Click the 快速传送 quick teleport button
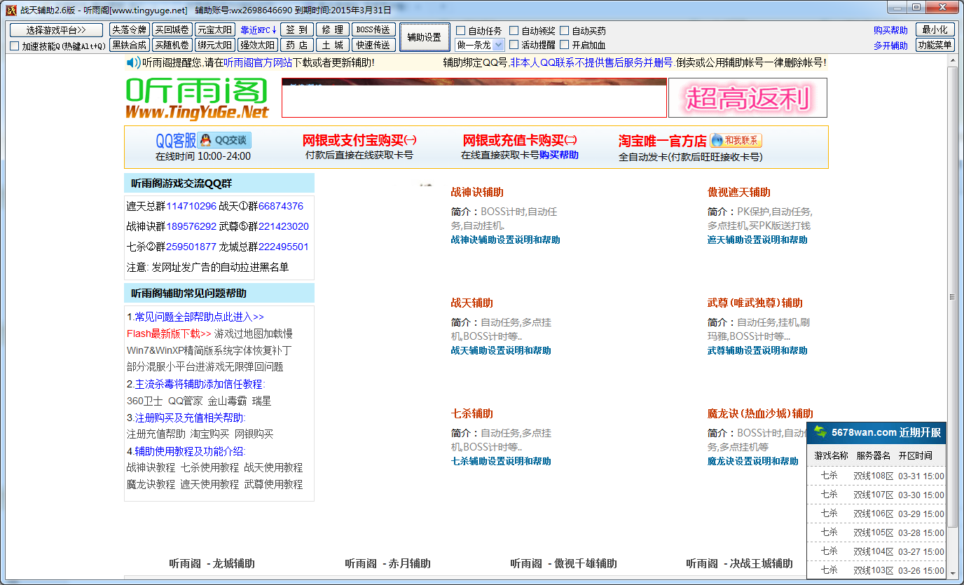The height and width of the screenshot is (585, 964). coord(373,46)
